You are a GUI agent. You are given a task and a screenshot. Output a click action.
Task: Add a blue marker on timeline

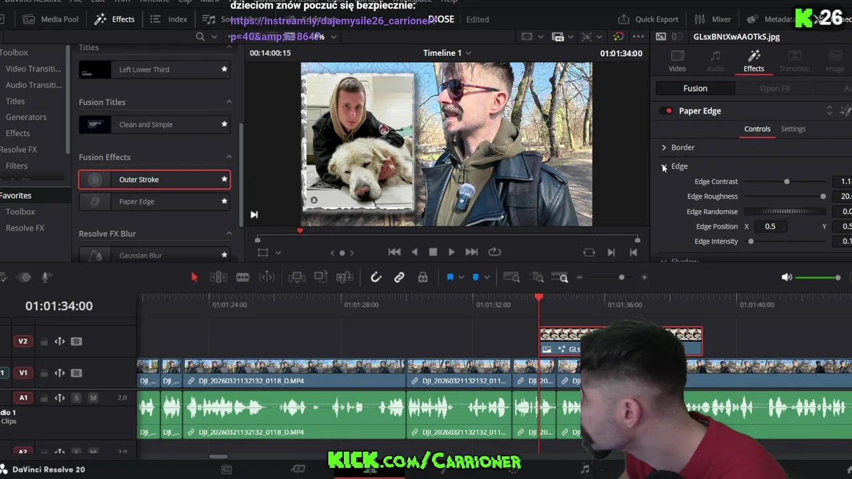click(x=475, y=277)
